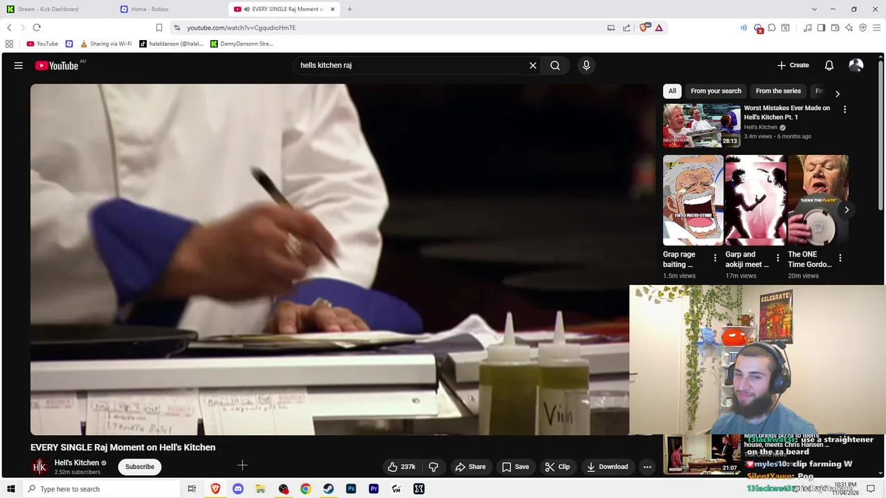Share this video

point(471,467)
